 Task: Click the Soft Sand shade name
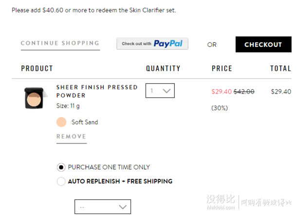85,122
